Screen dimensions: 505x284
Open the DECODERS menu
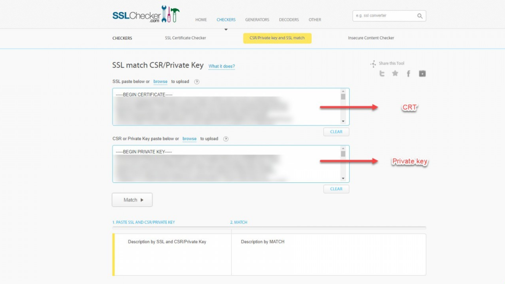[x=289, y=20]
